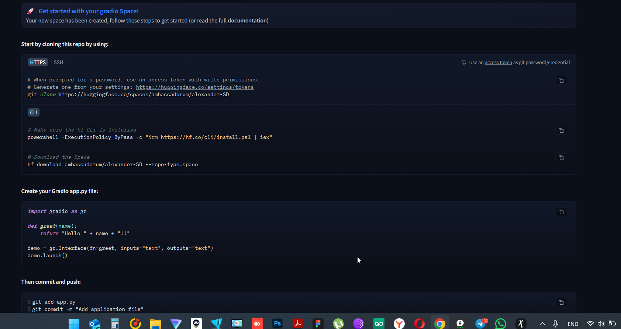Open the volume control in system tray
Viewport: 621px width, 329px height.
[x=601, y=324]
